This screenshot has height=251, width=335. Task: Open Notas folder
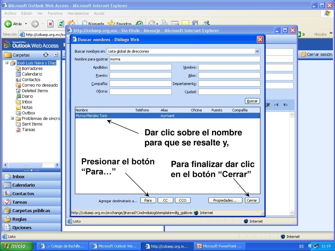coord(27,107)
